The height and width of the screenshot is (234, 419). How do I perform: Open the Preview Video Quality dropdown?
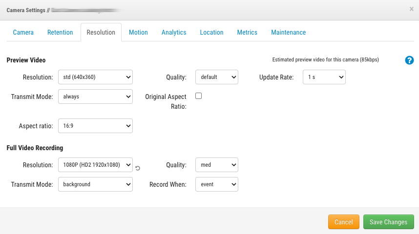pos(217,77)
